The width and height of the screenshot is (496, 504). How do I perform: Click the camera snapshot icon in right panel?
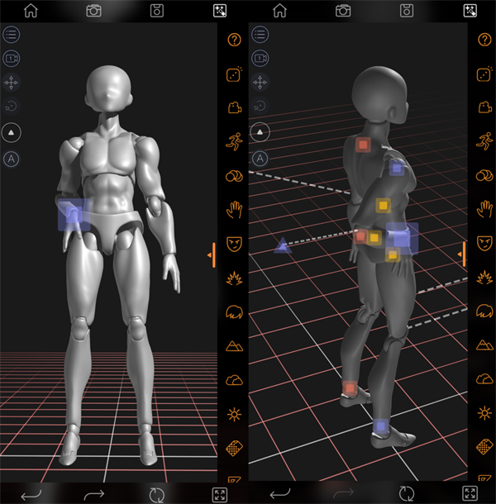pos(342,11)
